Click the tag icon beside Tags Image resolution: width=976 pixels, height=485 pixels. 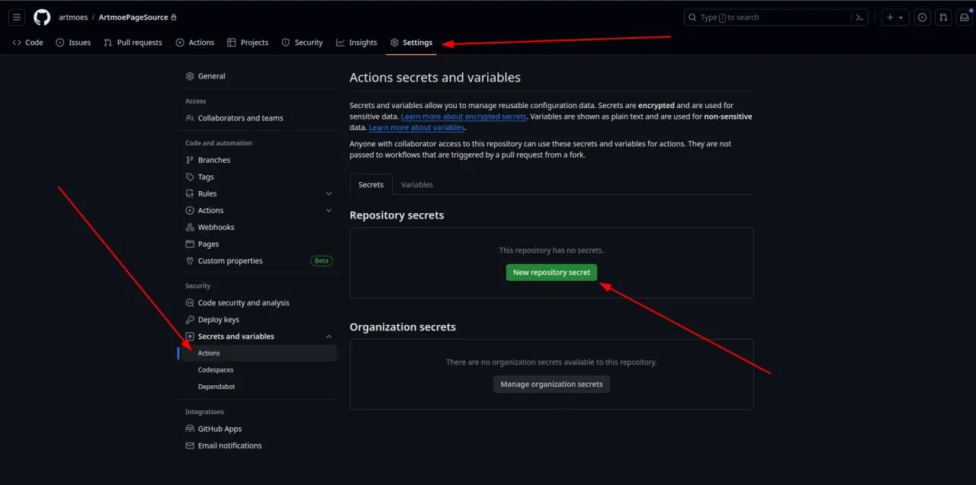point(190,177)
